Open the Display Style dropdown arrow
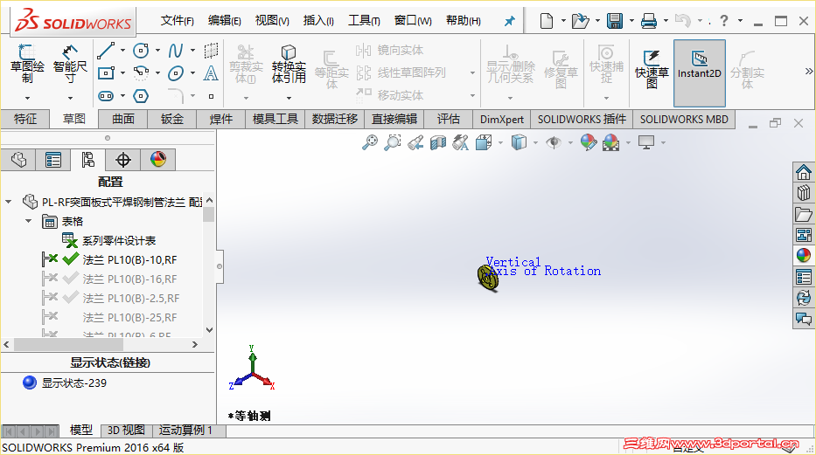The image size is (816, 455). tap(535, 143)
